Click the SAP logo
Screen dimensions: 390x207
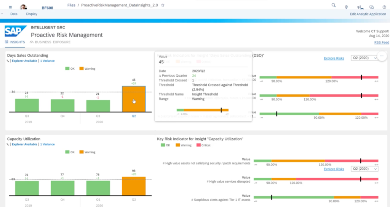pos(16,31)
